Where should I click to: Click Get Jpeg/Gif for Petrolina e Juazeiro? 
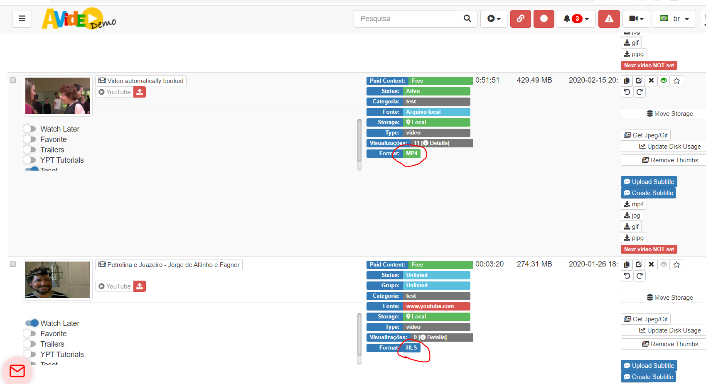coord(646,319)
